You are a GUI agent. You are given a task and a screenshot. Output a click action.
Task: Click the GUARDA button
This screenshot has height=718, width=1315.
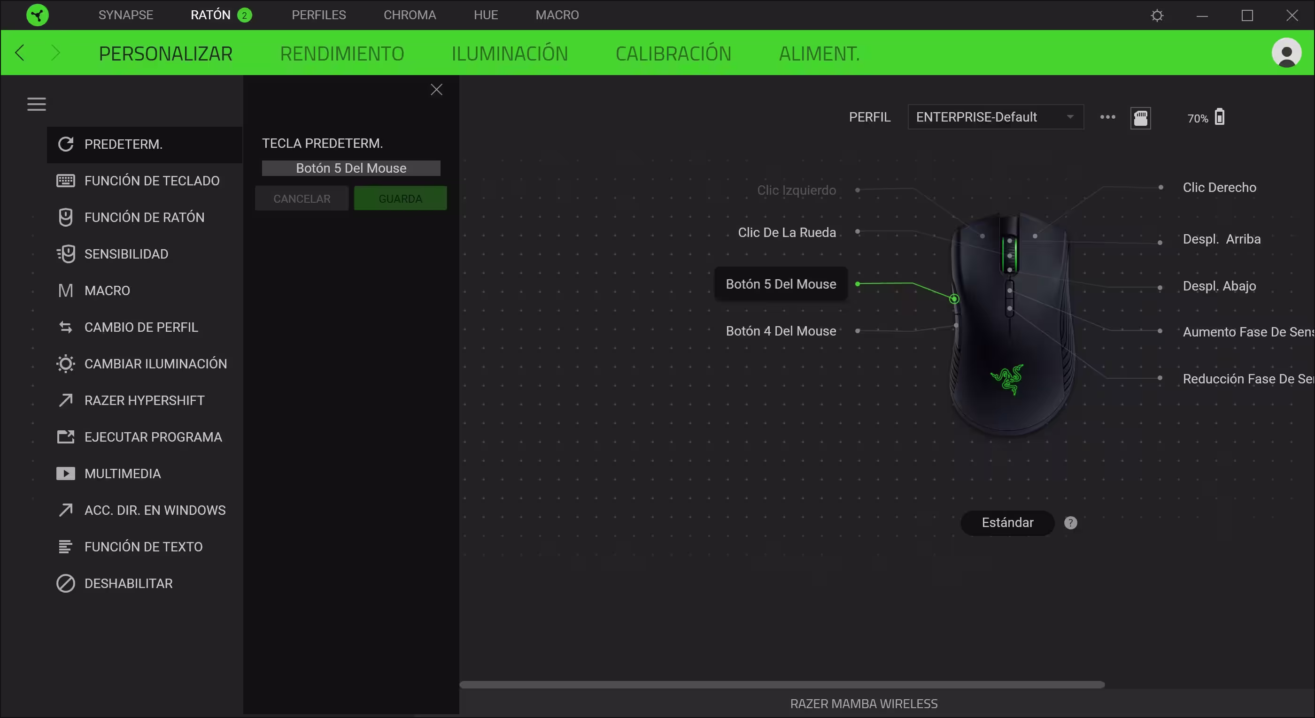pos(400,199)
